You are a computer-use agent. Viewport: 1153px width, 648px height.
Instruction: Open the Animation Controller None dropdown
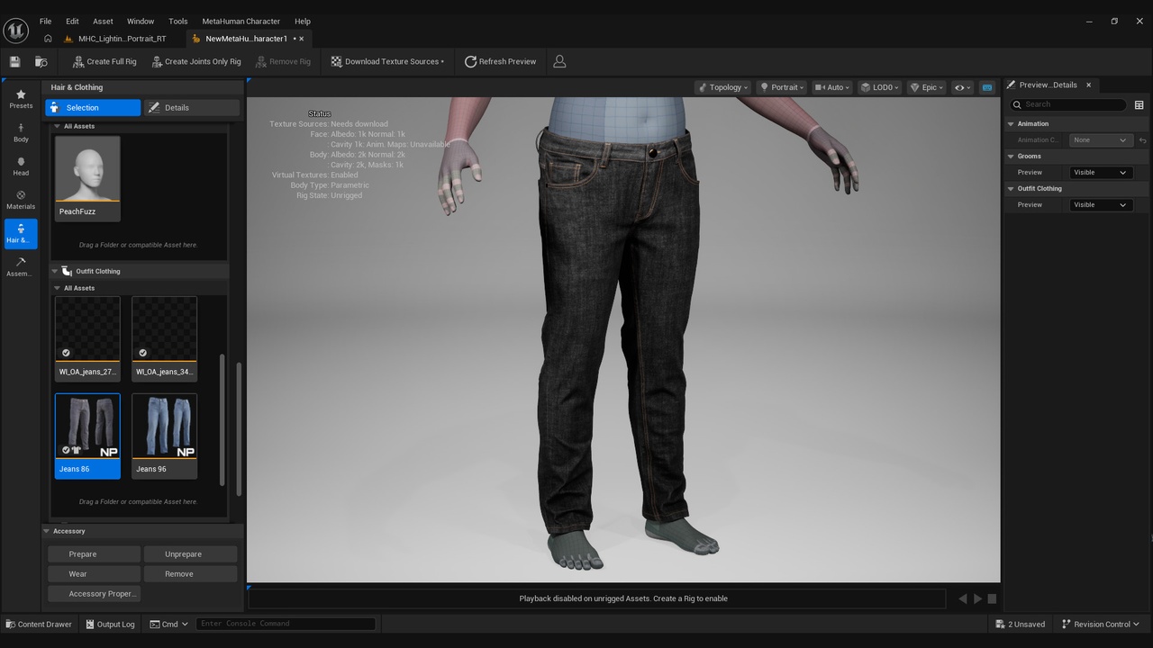pos(1100,140)
